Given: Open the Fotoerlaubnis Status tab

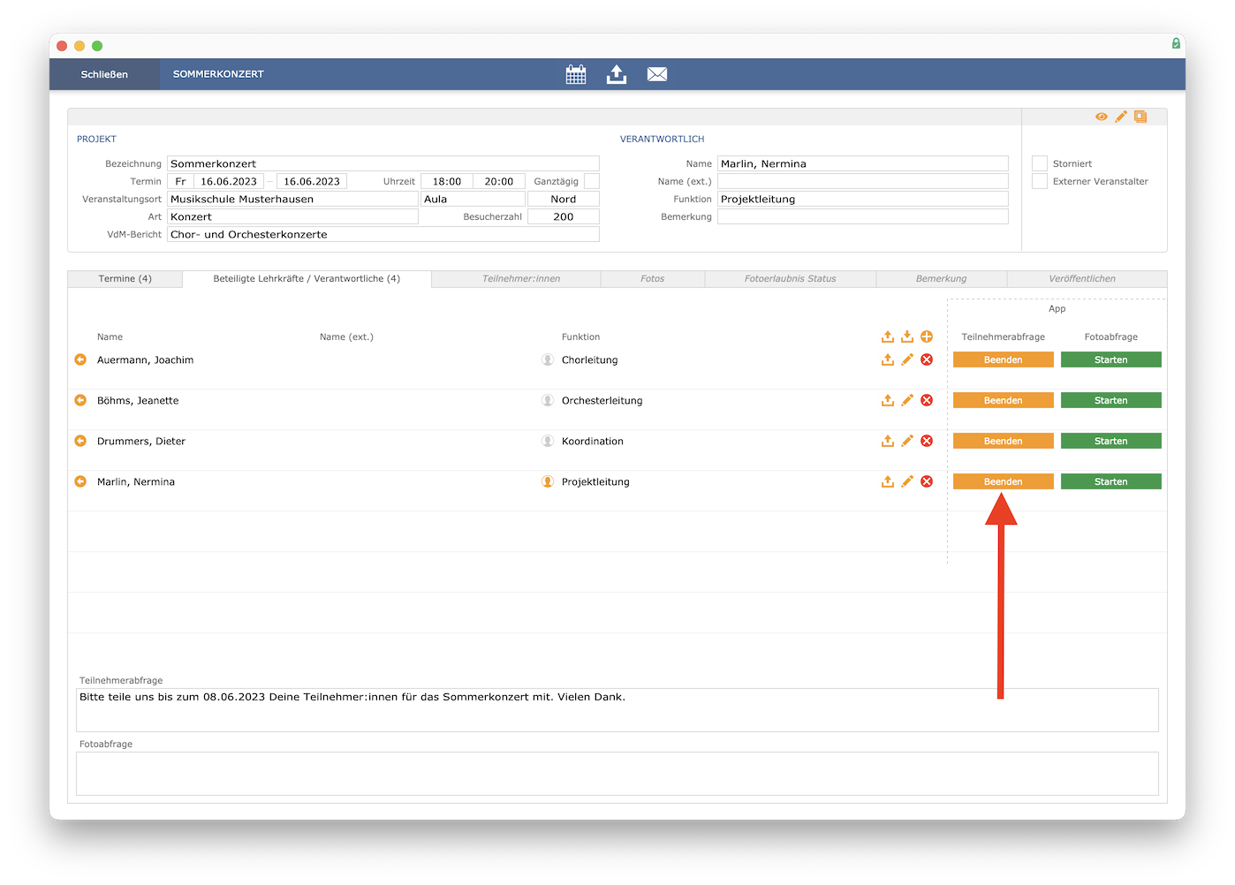Looking at the screenshot, I should click(x=791, y=279).
